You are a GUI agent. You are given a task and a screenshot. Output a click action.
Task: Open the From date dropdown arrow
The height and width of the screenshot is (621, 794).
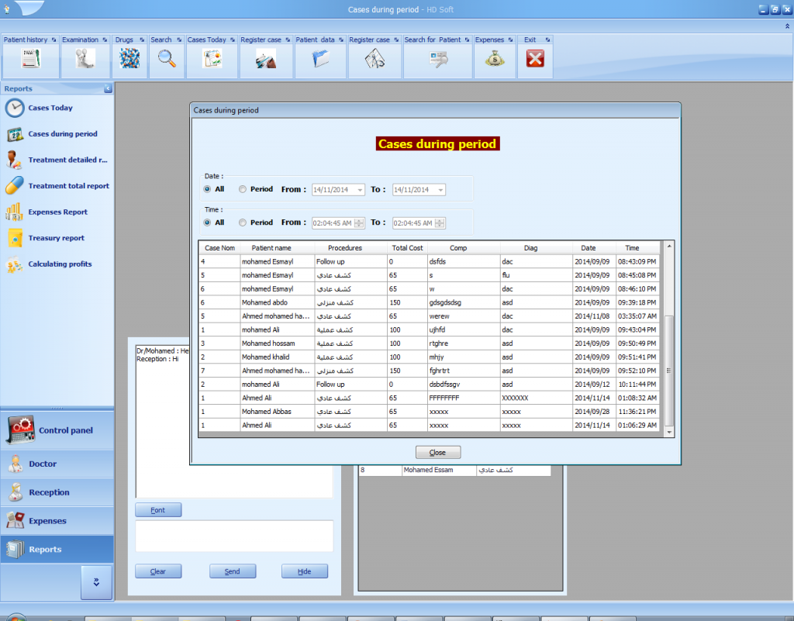[x=360, y=190]
